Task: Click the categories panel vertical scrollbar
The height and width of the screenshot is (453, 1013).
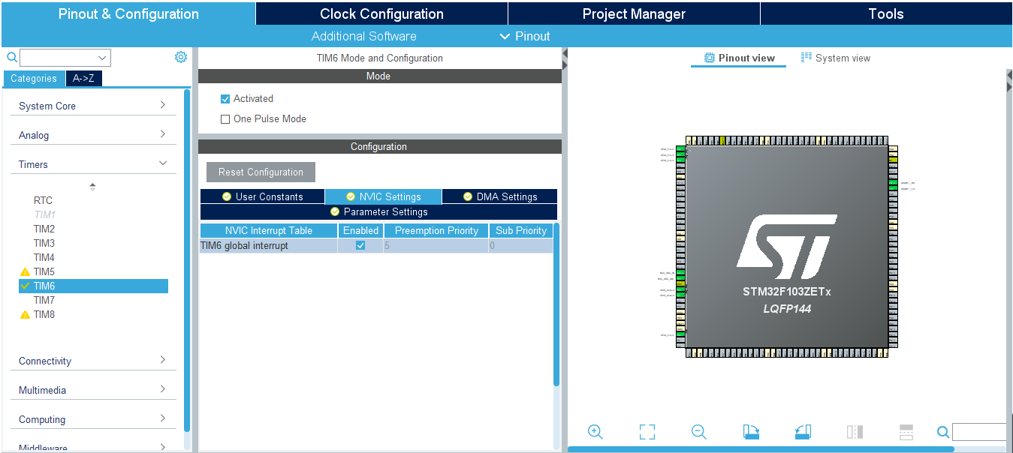Action: (187, 261)
